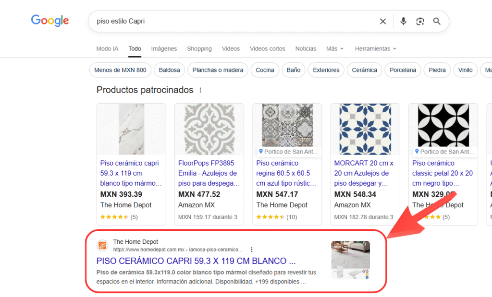This screenshot has width=492, height=297.
Task: Choose the Baño filter chip
Action: [x=294, y=70]
